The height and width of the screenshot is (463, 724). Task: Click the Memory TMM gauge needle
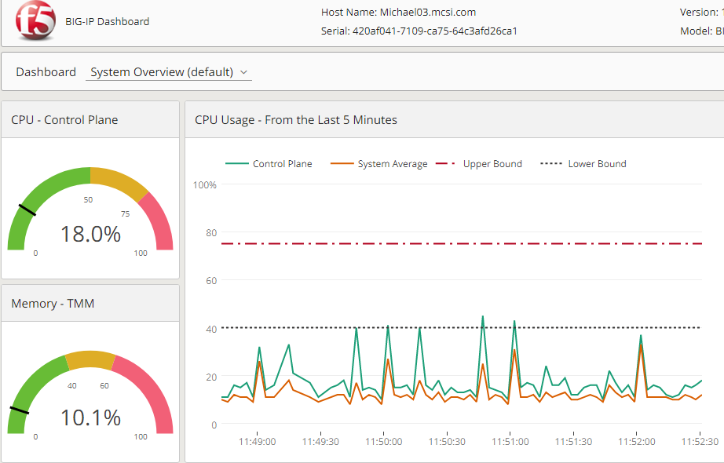[x=19, y=410]
